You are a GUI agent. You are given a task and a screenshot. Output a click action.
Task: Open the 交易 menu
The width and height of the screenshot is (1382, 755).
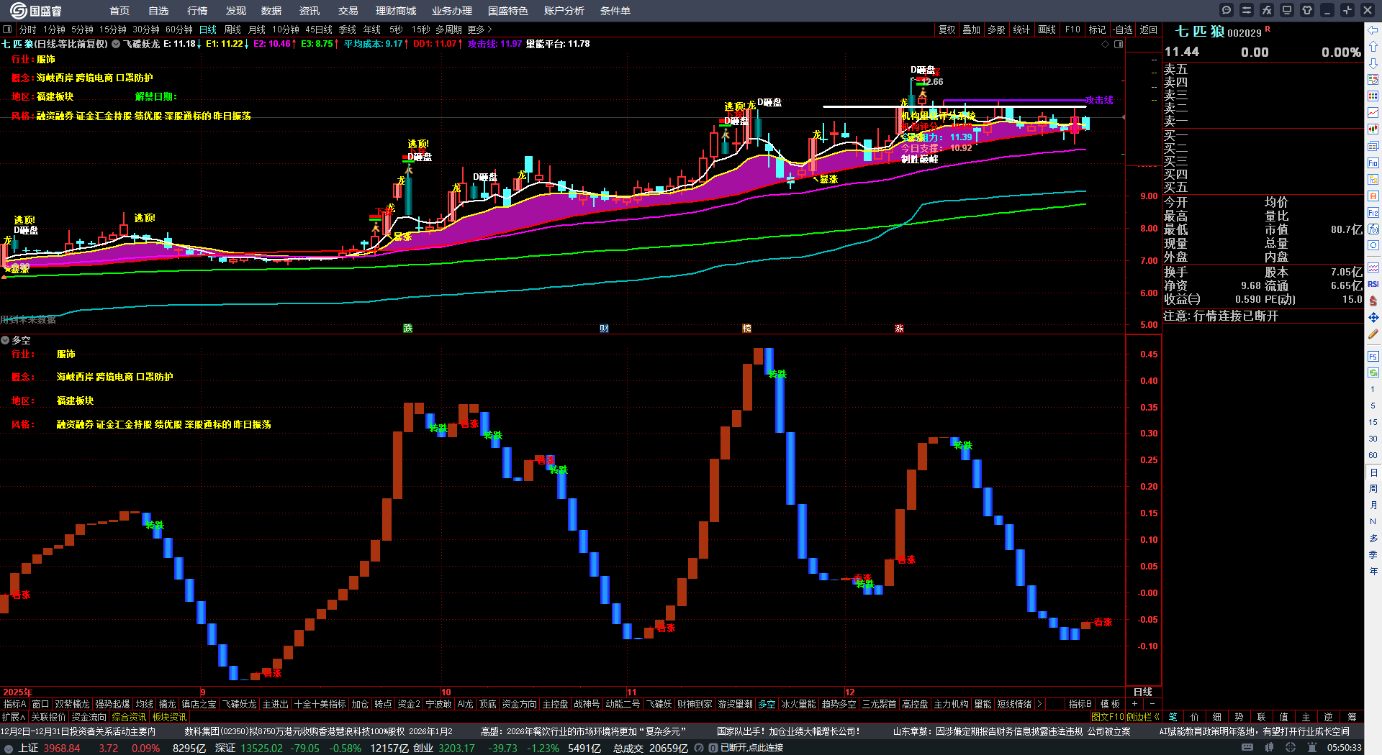[348, 11]
